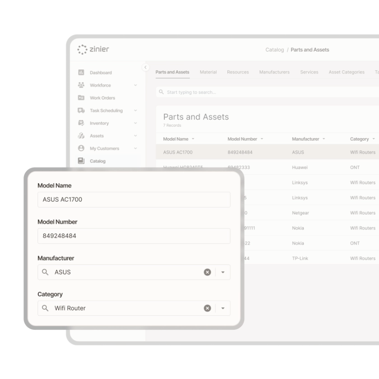The width and height of the screenshot is (379, 379).
Task: Sort by Model Number column arrow
Action: [262, 139]
